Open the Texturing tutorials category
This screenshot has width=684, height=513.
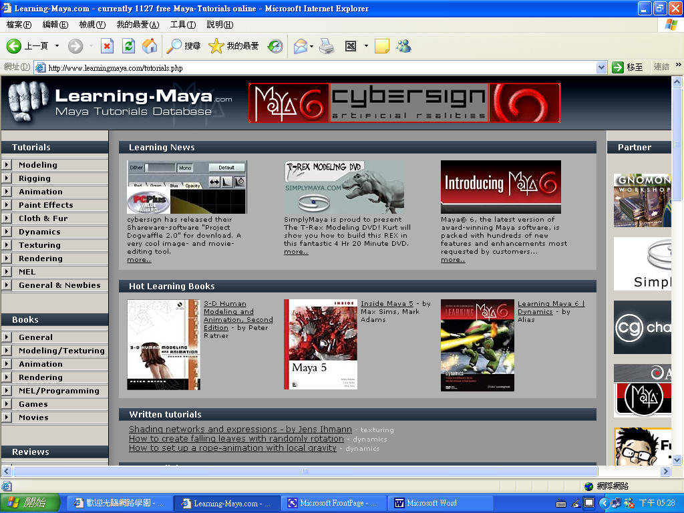pos(39,245)
